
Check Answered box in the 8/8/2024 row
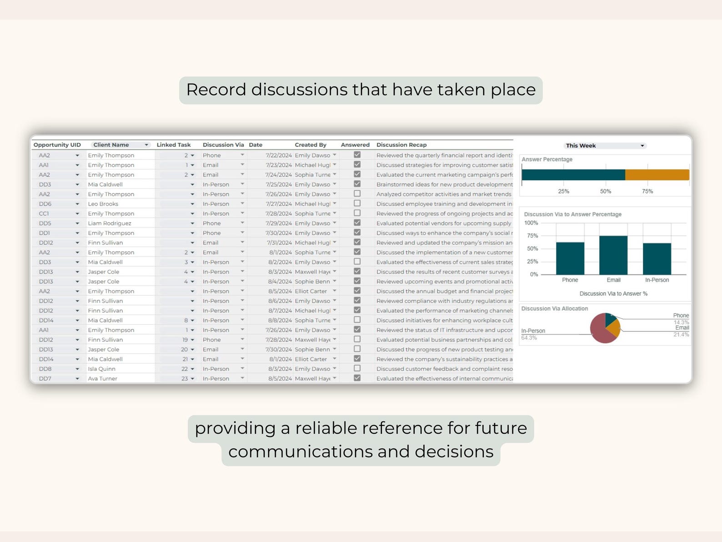click(x=357, y=320)
